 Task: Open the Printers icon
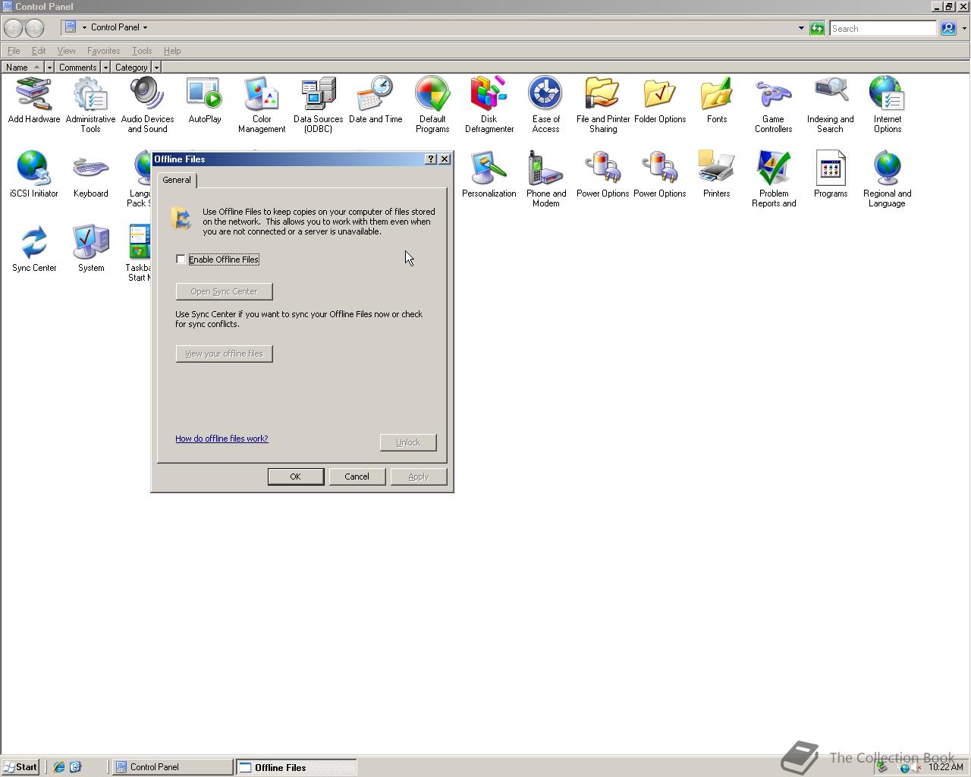[x=716, y=175]
